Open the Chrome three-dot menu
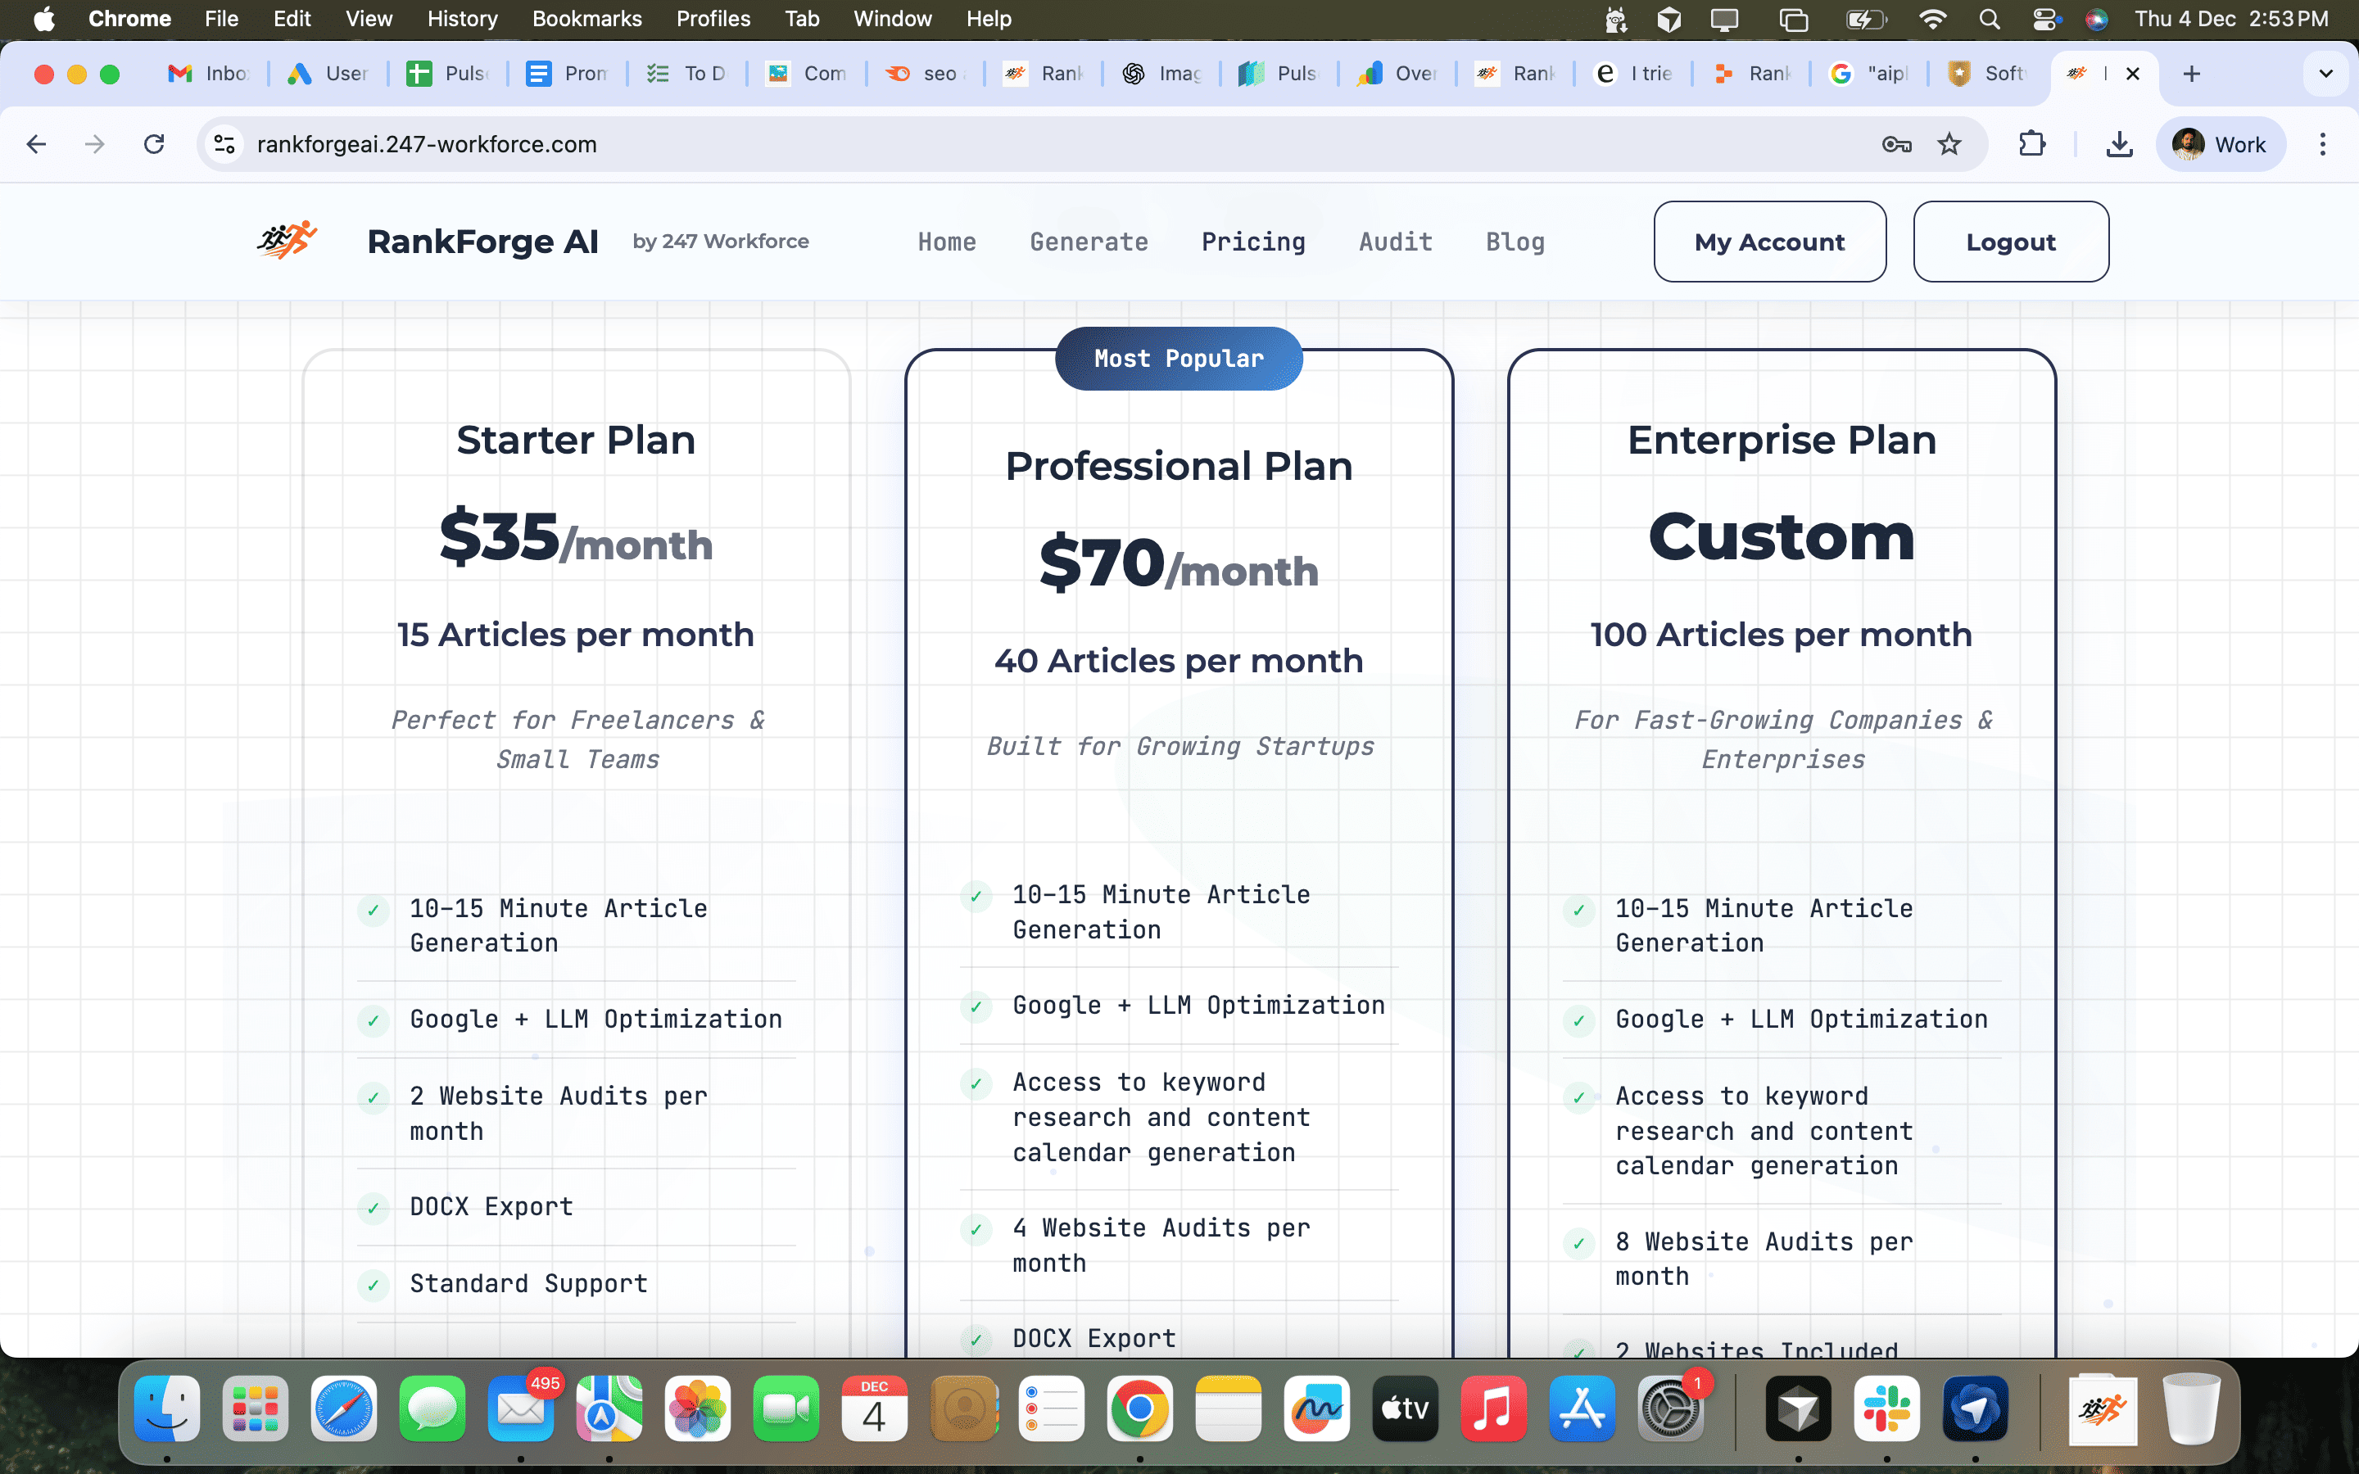This screenshot has height=1474, width=2359. [2323, 144]
